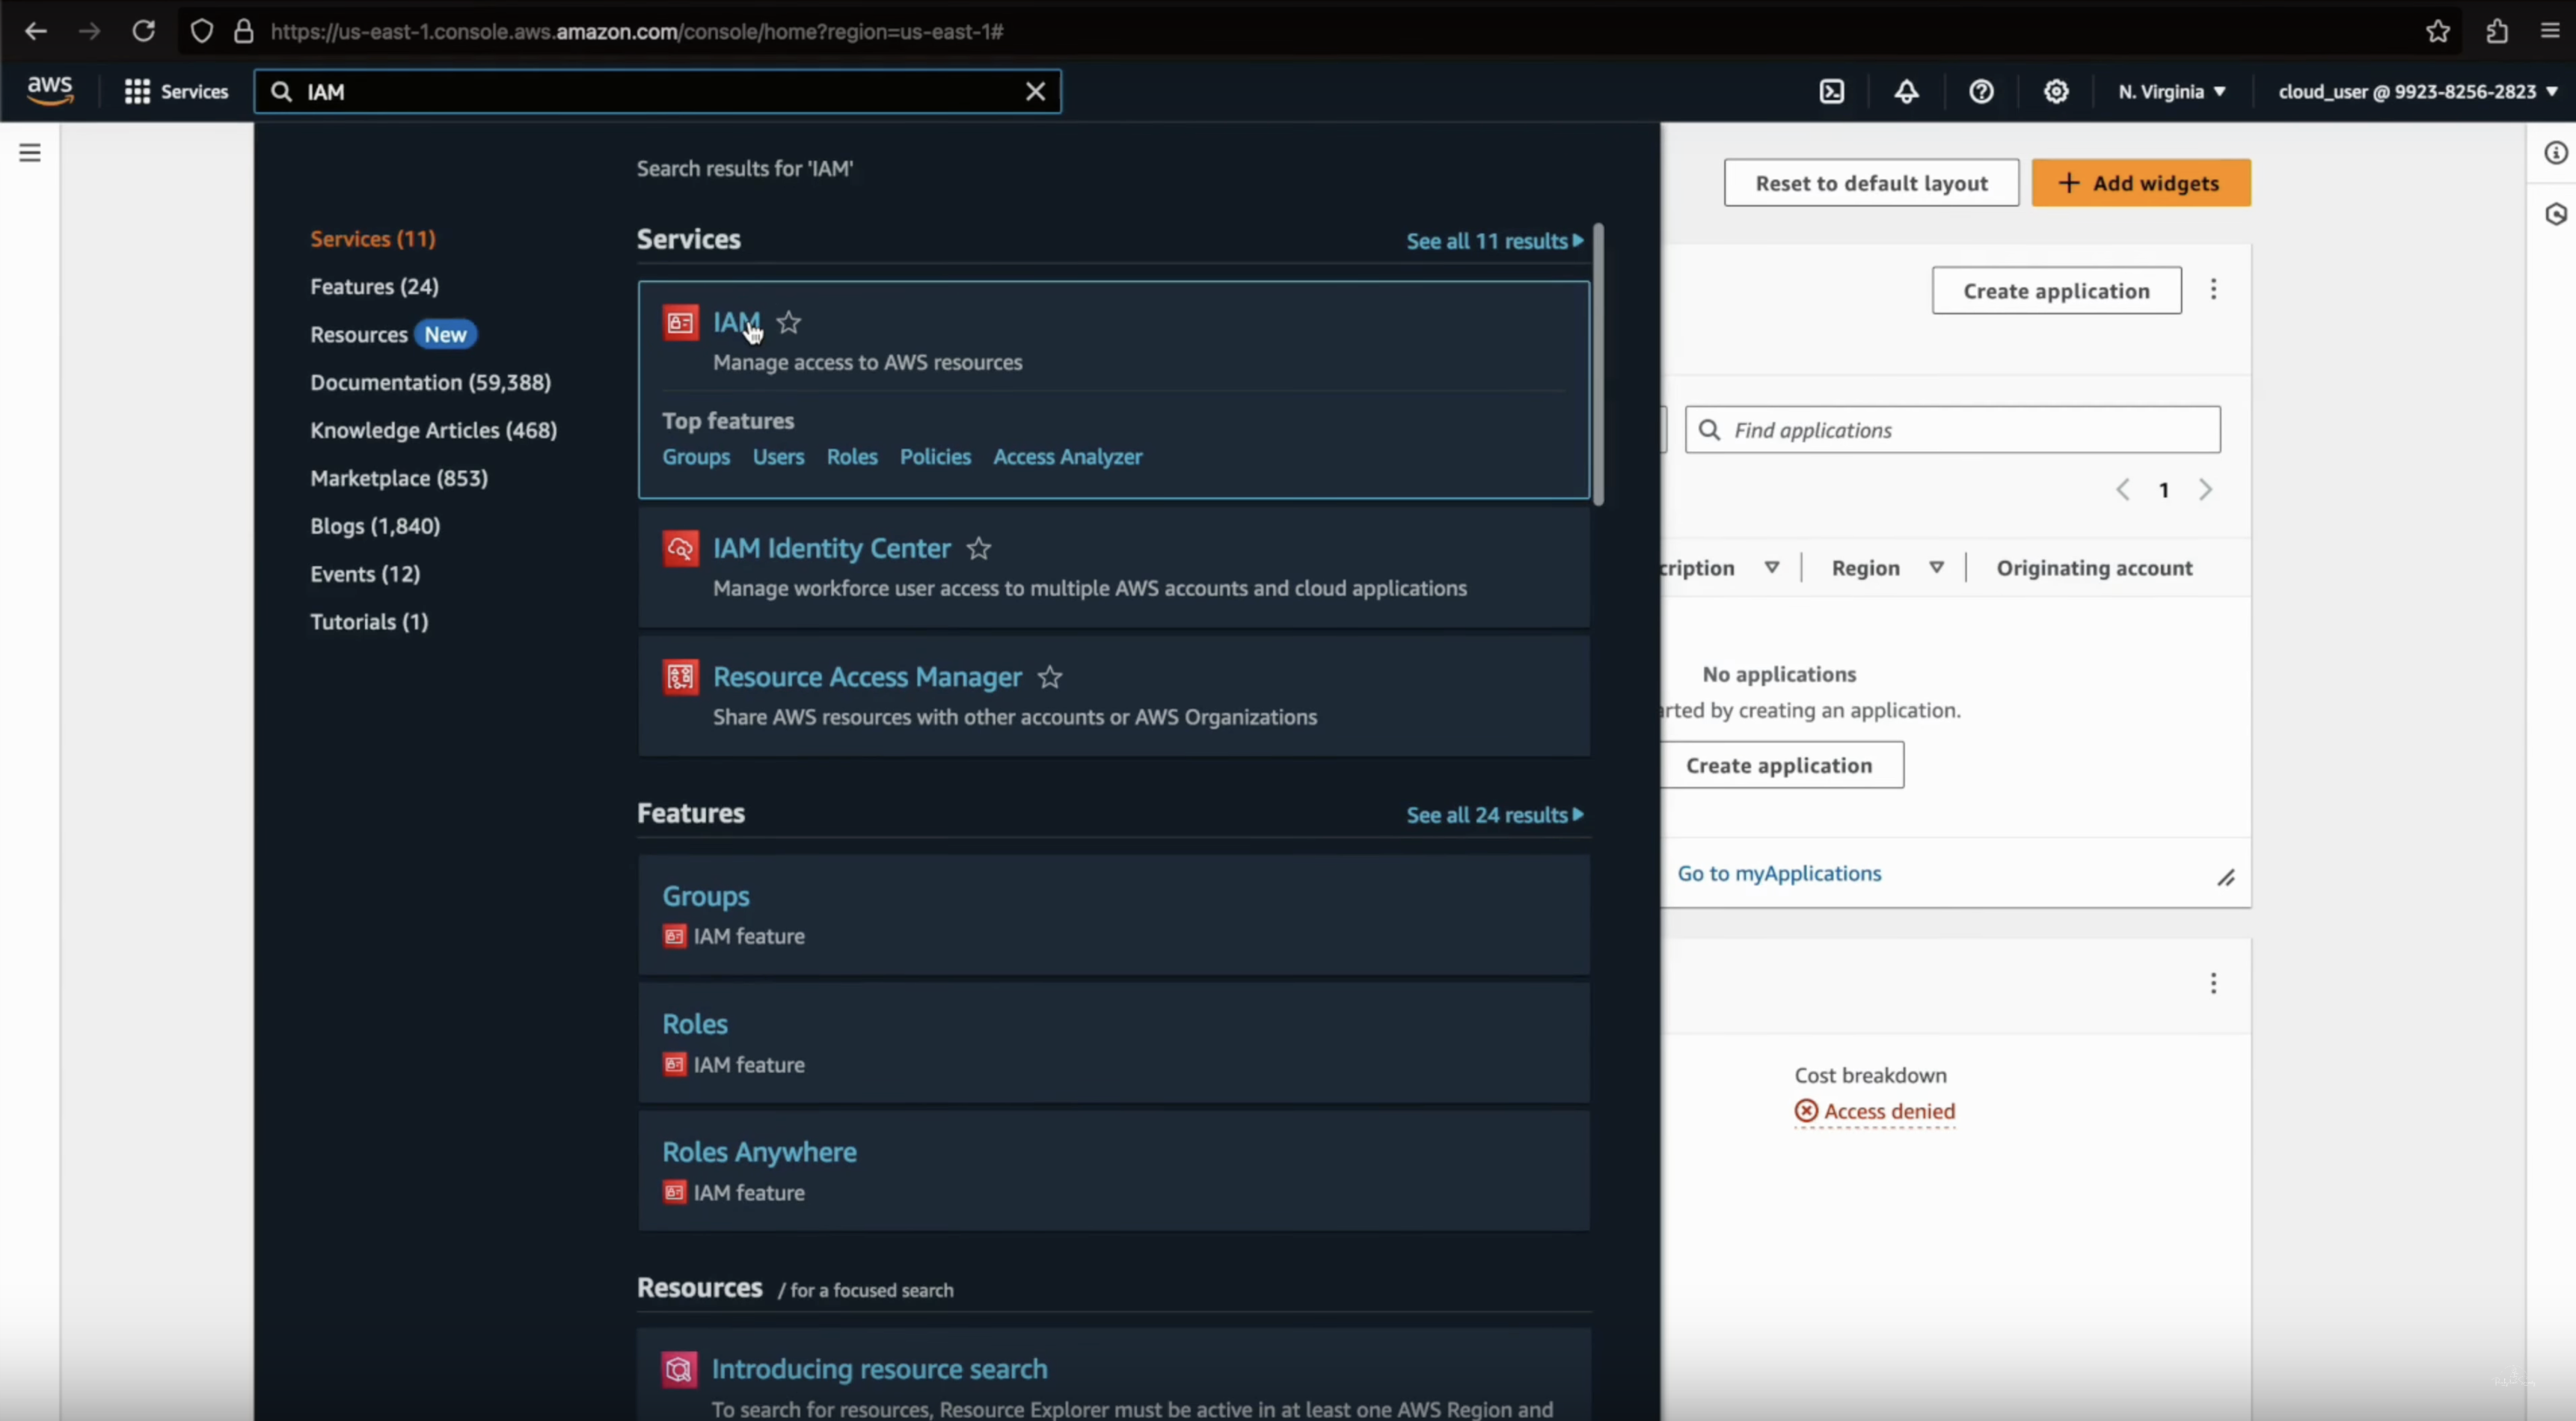2576x1421 pixels.
Task: Click the Find applications search field
Action: (x=1952, y=430)
